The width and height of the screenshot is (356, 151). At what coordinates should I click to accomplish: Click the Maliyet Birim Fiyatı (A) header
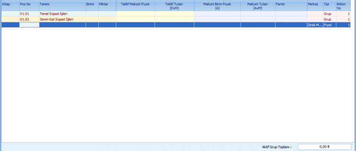point(217,5)
